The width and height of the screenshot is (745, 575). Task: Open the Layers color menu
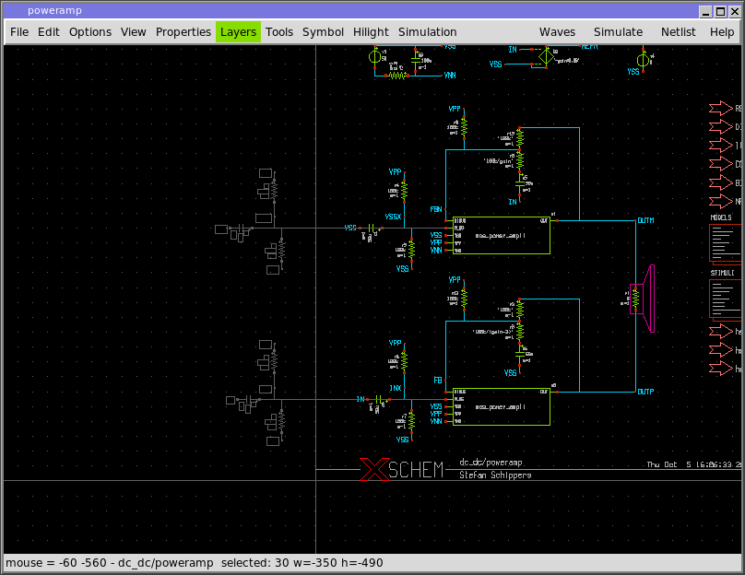coord(238,31)
